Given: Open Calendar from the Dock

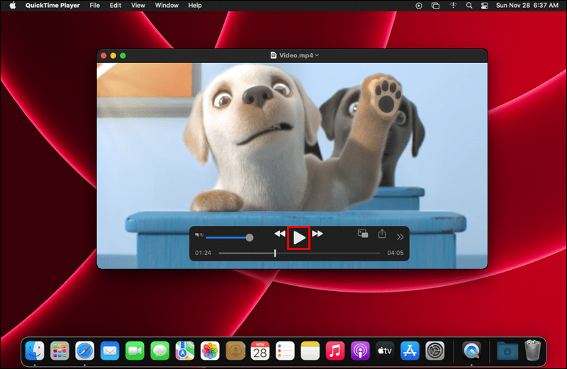Looking at the screenshot, I should click(x=260, y=351).
